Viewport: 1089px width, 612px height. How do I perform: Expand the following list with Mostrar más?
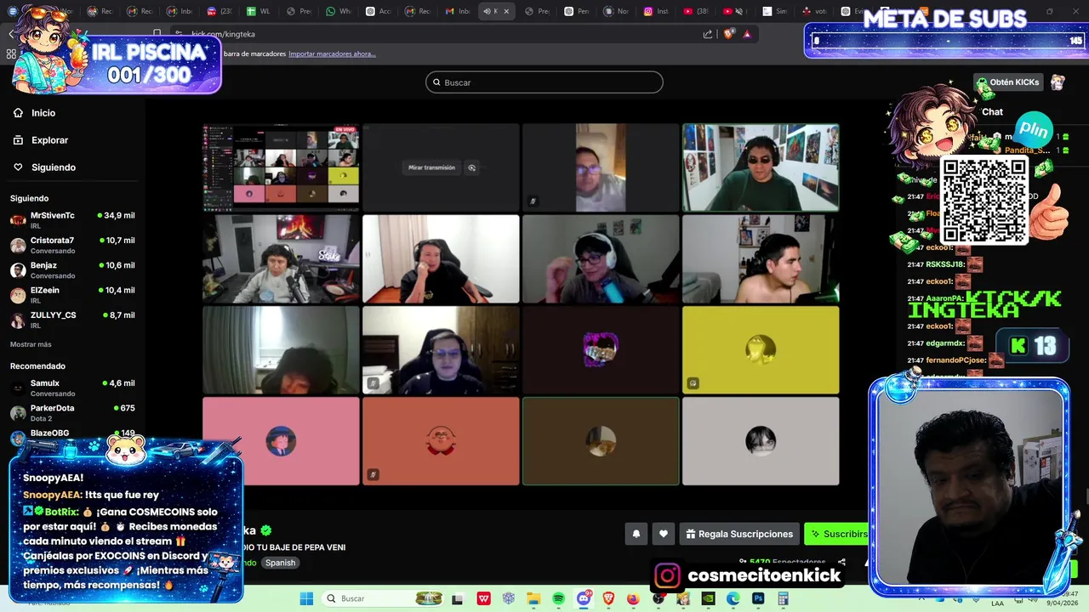pyautogui.click(x=31, y=344)
